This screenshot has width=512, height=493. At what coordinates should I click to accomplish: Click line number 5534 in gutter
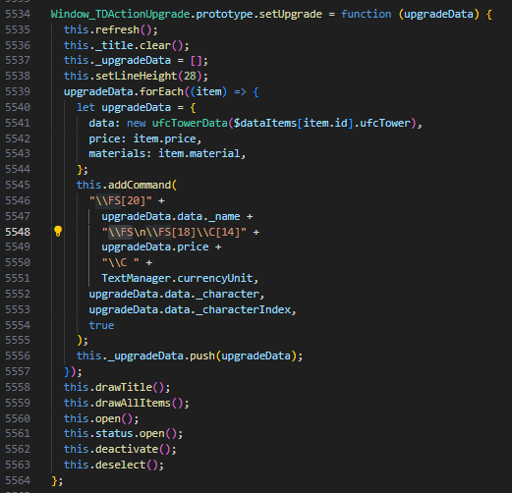pos(18,14)
